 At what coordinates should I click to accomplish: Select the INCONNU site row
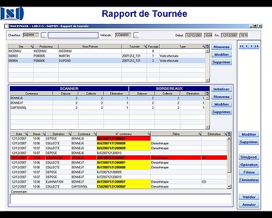[107, 51]
